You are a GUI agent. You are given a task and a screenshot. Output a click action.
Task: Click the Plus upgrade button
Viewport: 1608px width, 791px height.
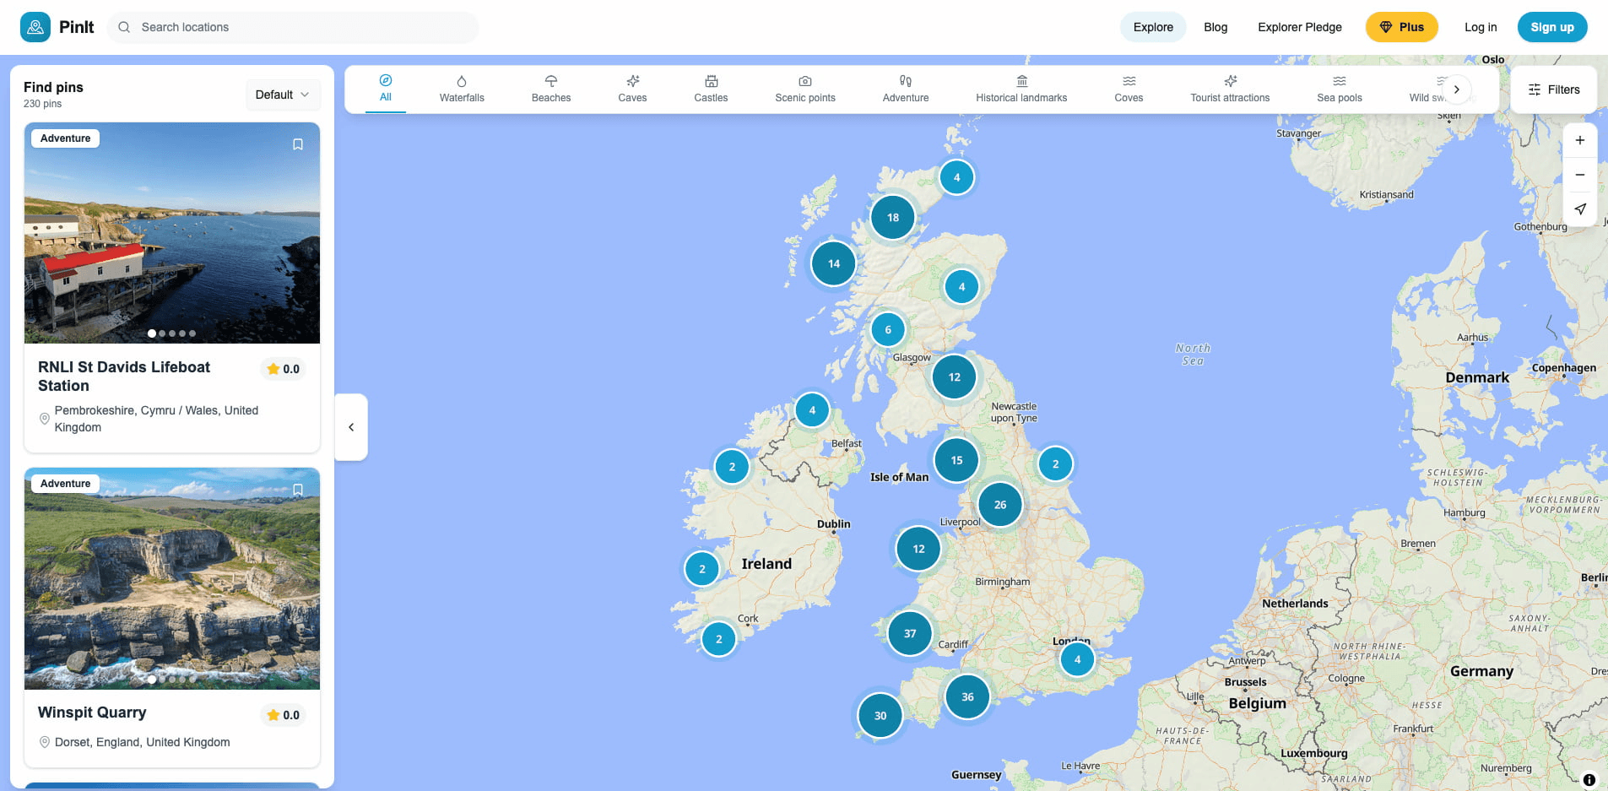1402,27
